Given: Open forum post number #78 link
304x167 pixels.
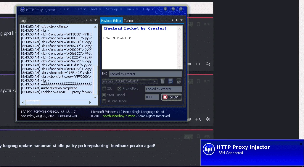Looking at the screenshot, I should pyautogui.click(x=207, y=24).
